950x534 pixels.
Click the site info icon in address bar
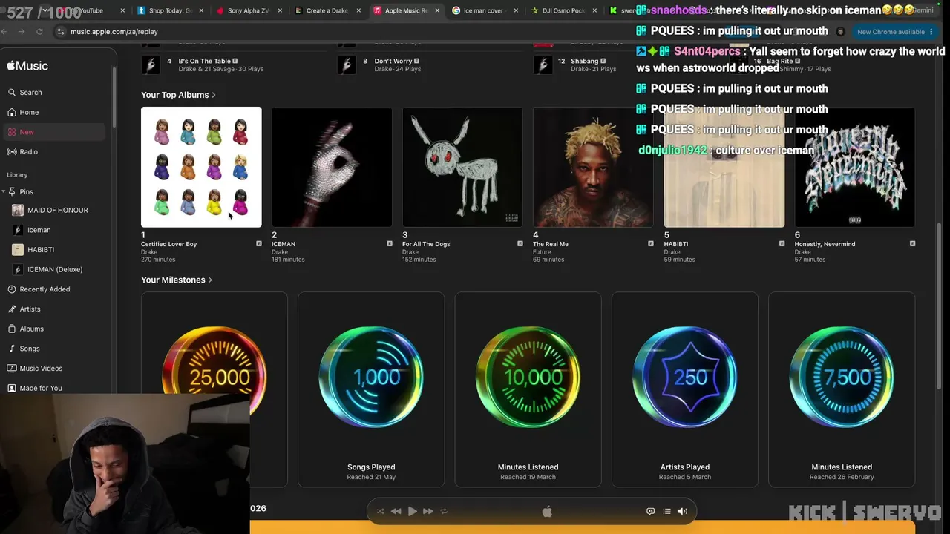(61, 32)
